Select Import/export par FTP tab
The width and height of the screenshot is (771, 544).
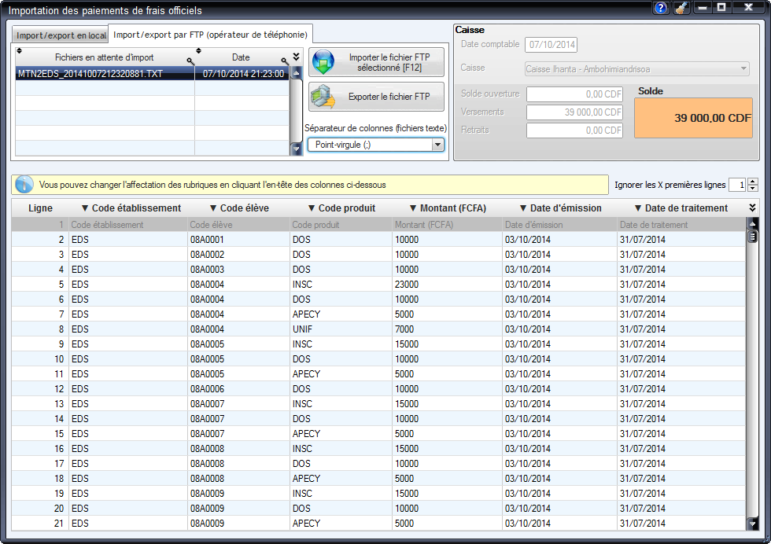(211, 35)
